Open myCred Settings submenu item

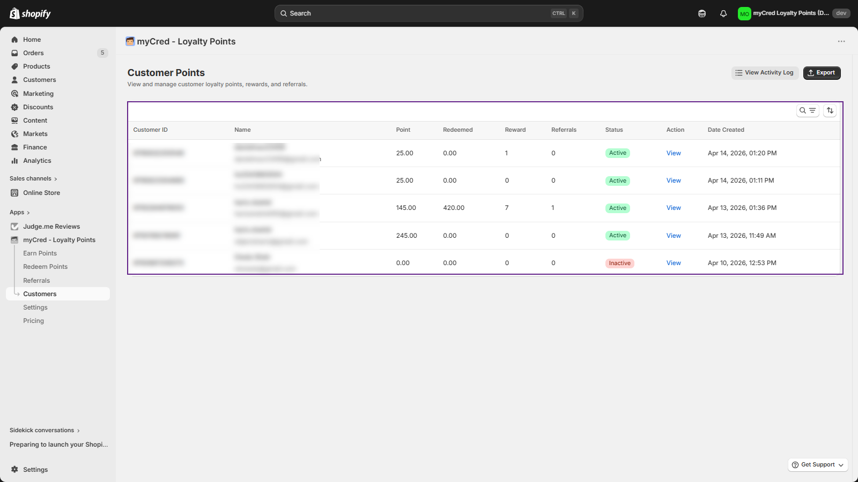[x=35, y=307]
